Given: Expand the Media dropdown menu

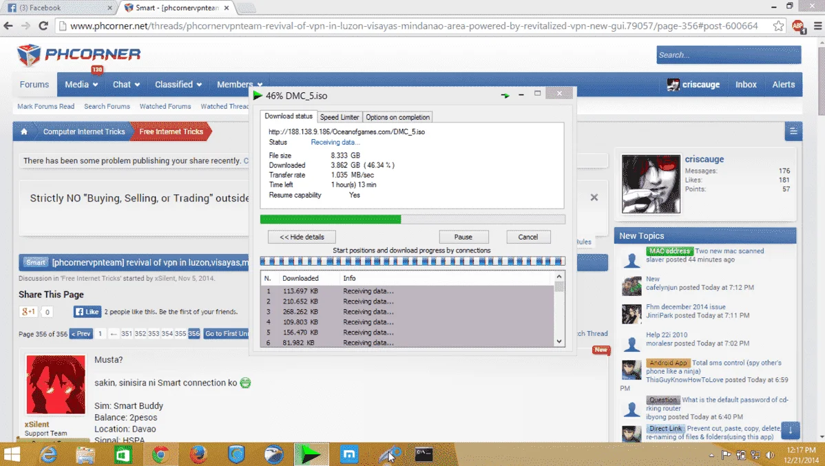Looking at the screenshot, I should (81, 85).
